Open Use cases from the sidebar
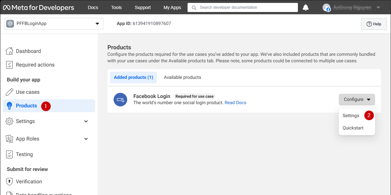This screenshot has height=195, width=391. point(10,92)
